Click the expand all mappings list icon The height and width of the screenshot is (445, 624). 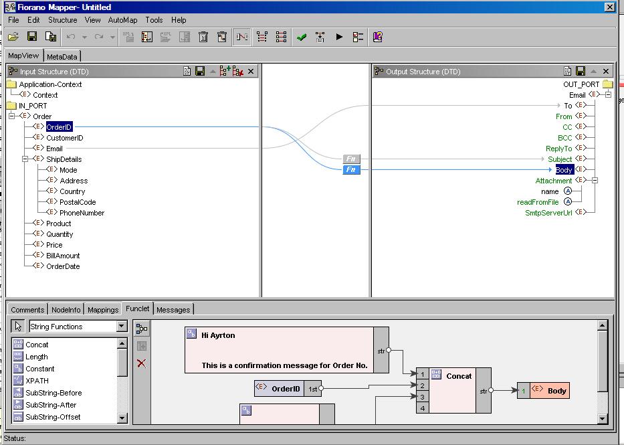[x=262, y=37]
